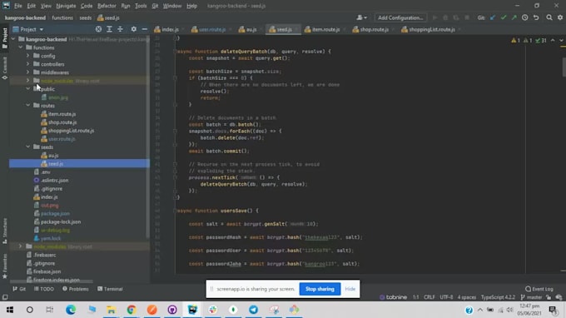Fold the deleteQueryBatch function in gutter
The image size is (566, 318).
coord(175,52)
